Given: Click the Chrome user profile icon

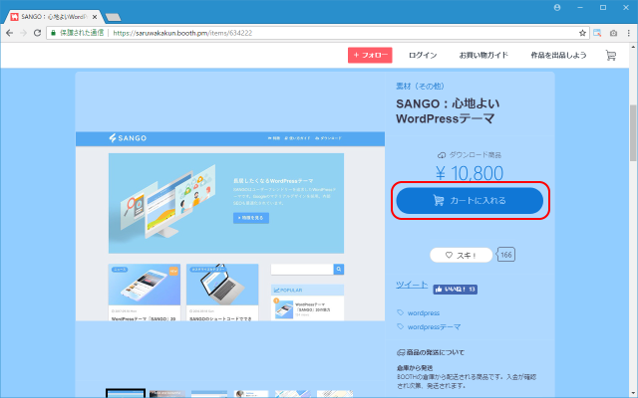Looking at the screenshot, I should click(557, 7).
